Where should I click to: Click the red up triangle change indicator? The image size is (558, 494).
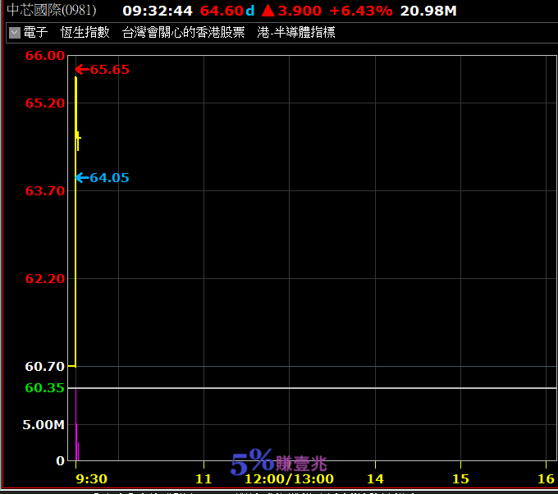268,11
